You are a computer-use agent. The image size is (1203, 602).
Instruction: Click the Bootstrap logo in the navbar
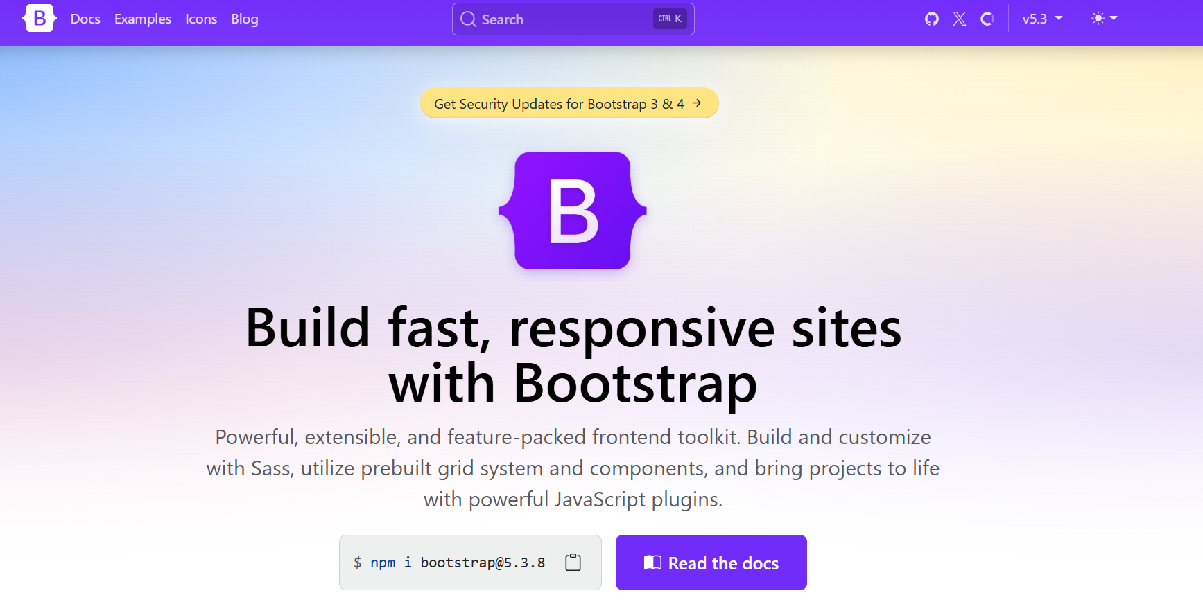[40, 19]
